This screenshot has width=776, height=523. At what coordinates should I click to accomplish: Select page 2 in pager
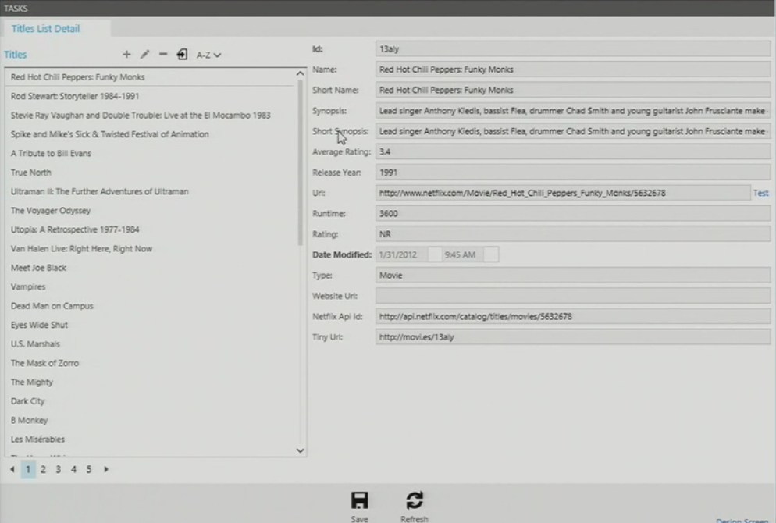(x=43, y=469)
